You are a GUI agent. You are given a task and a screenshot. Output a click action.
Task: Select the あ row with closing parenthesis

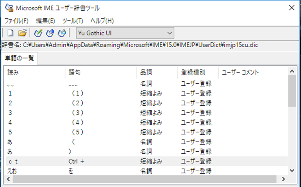tap(147, 151)
